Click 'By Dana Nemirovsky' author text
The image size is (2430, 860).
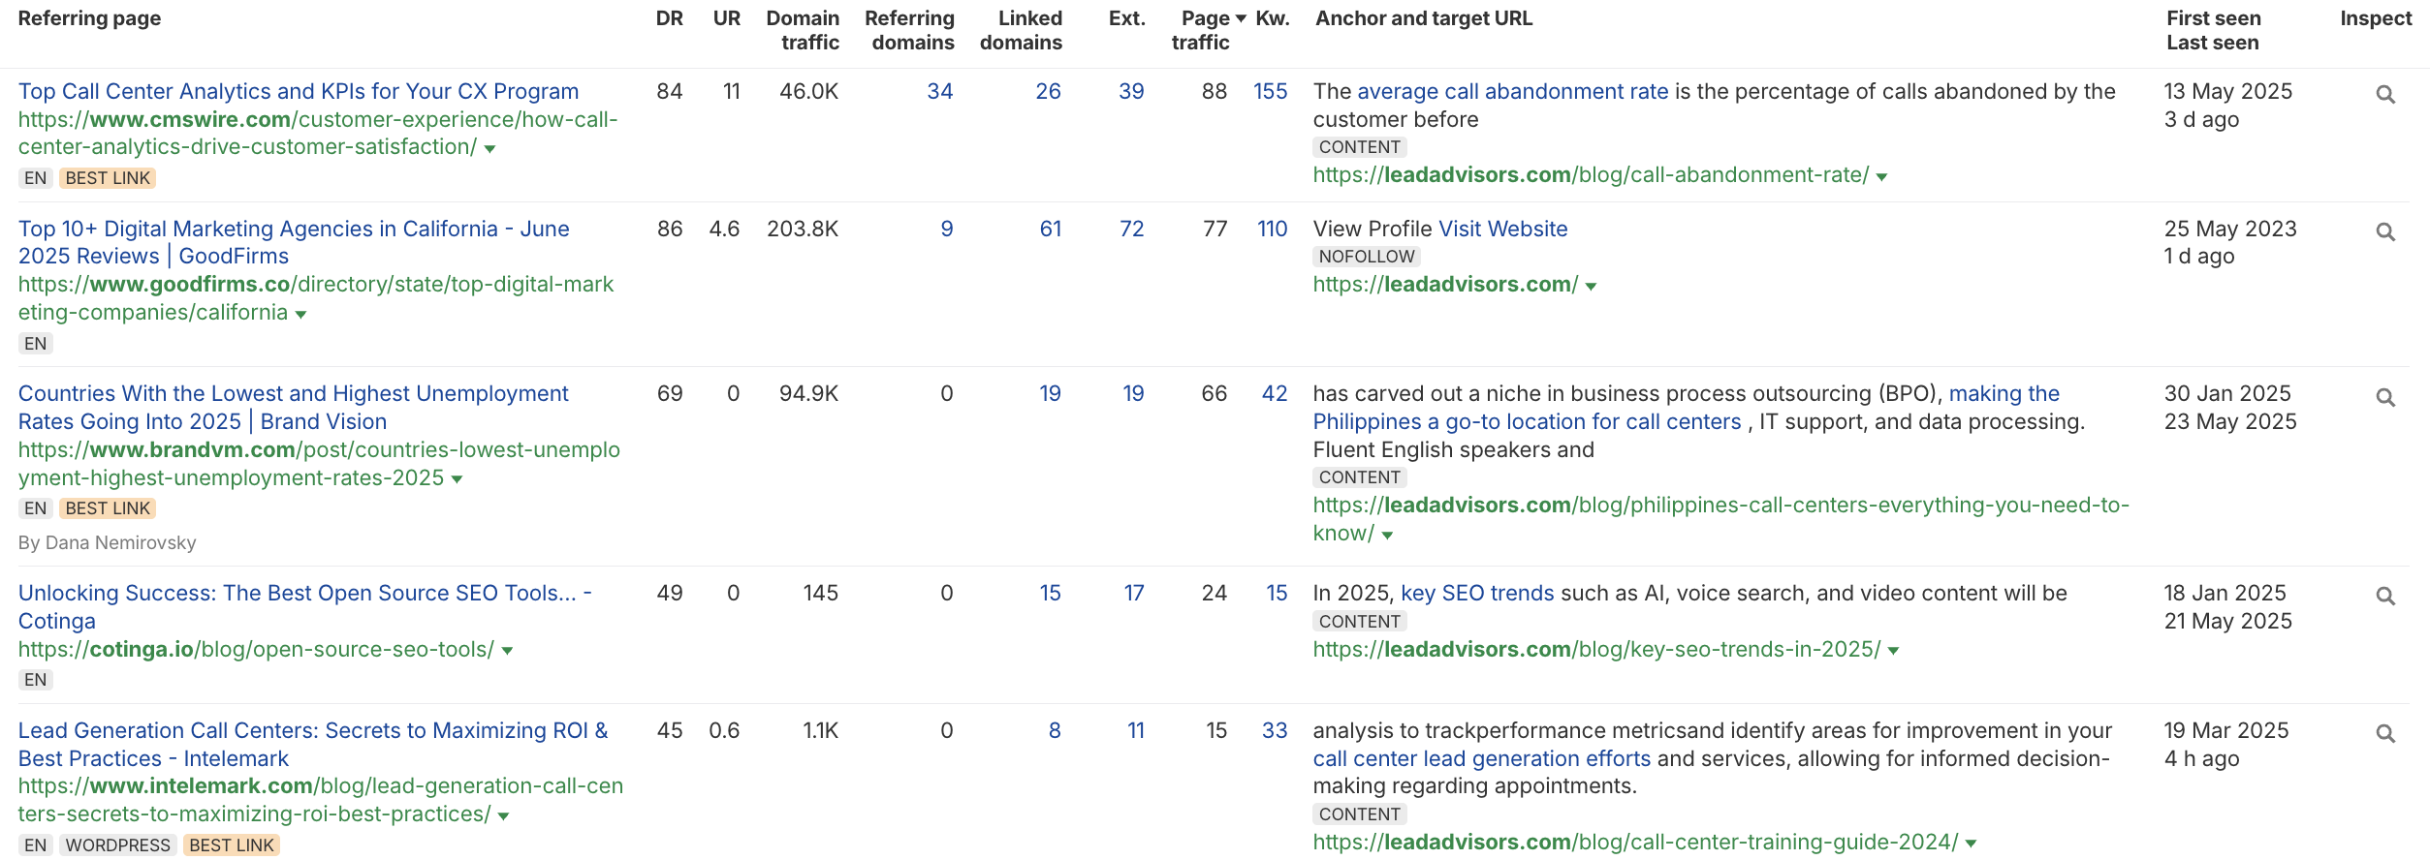pyautogui.click(x=107, y=542)
